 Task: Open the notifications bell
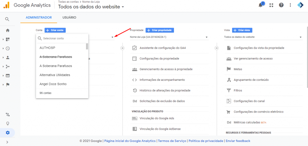click(x=261, y=5)
